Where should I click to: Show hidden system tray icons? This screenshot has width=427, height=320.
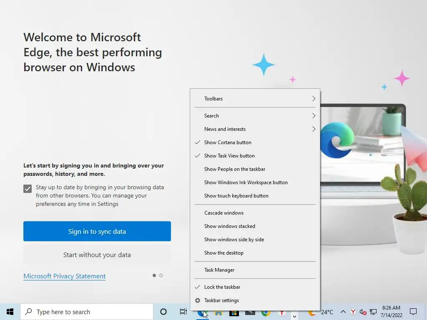coord(343,312)
